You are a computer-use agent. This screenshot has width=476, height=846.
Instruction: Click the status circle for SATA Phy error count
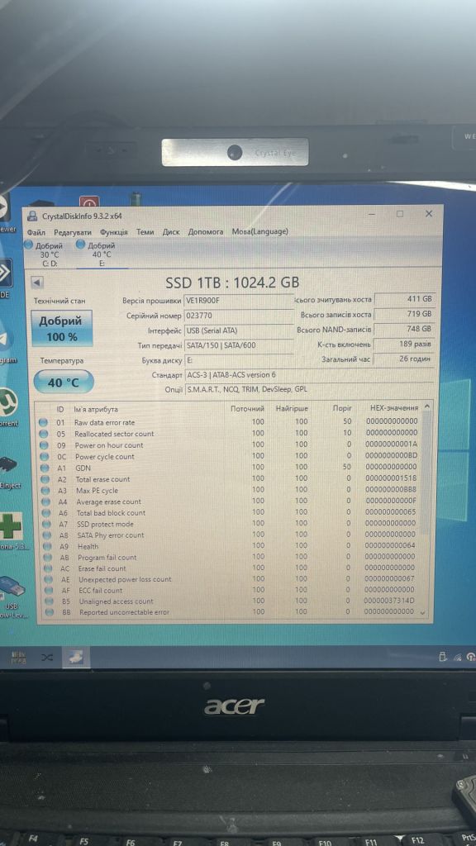(x=47, y=535)
